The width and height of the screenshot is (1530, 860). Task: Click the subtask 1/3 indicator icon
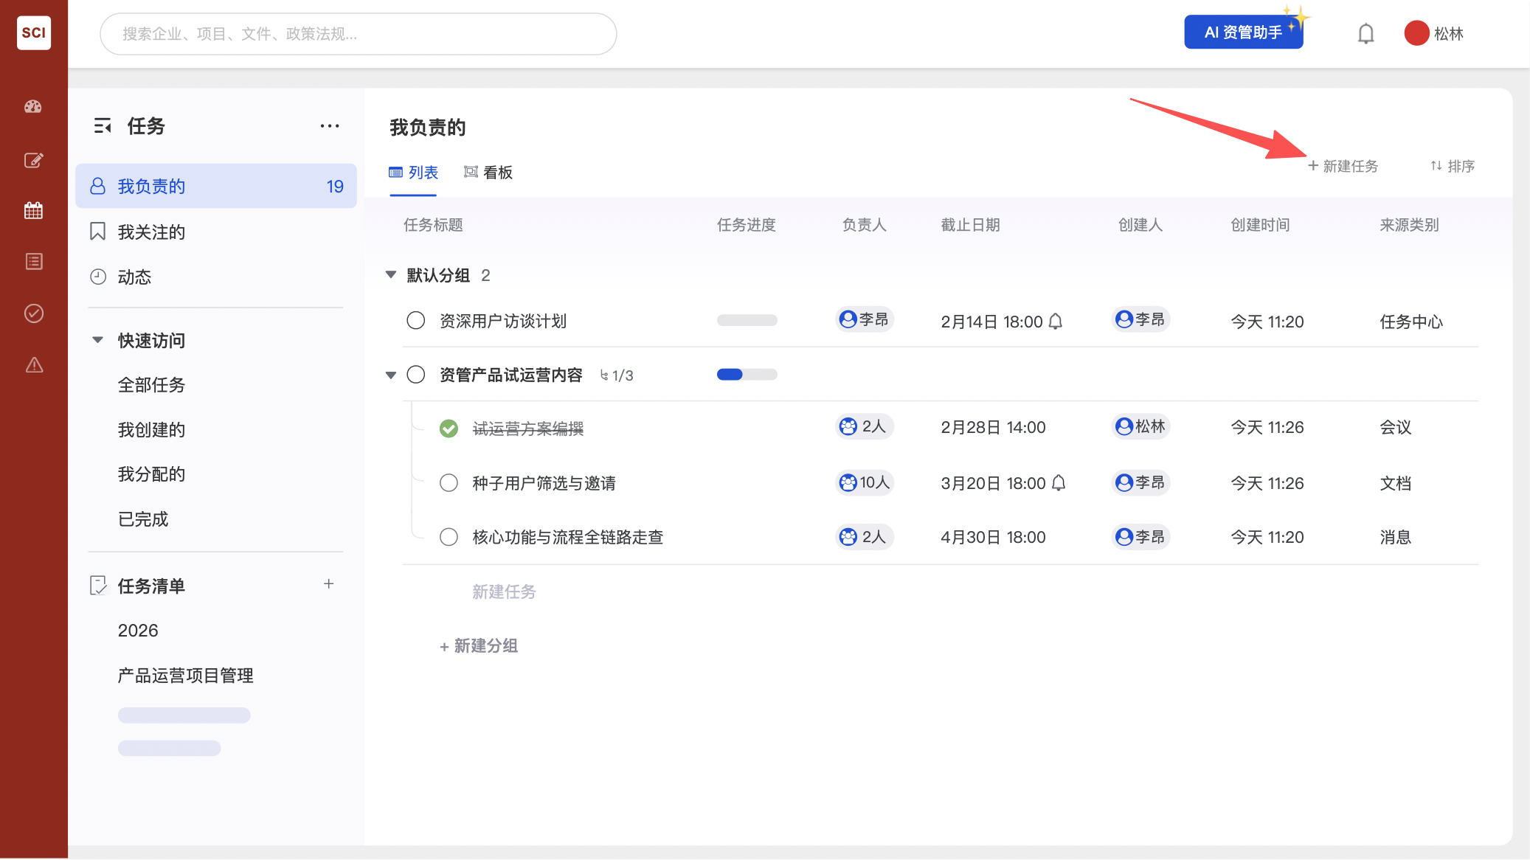coord(604,375)
